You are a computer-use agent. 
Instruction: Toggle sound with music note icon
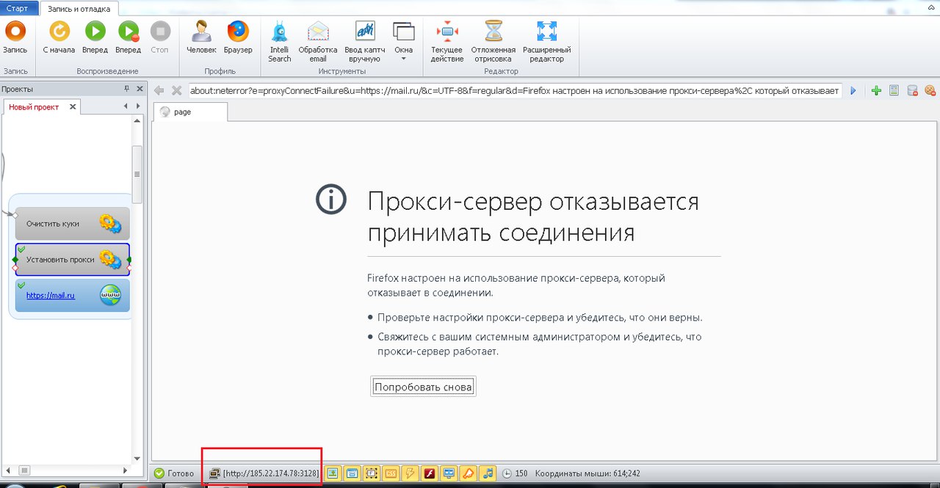(488, 473)
